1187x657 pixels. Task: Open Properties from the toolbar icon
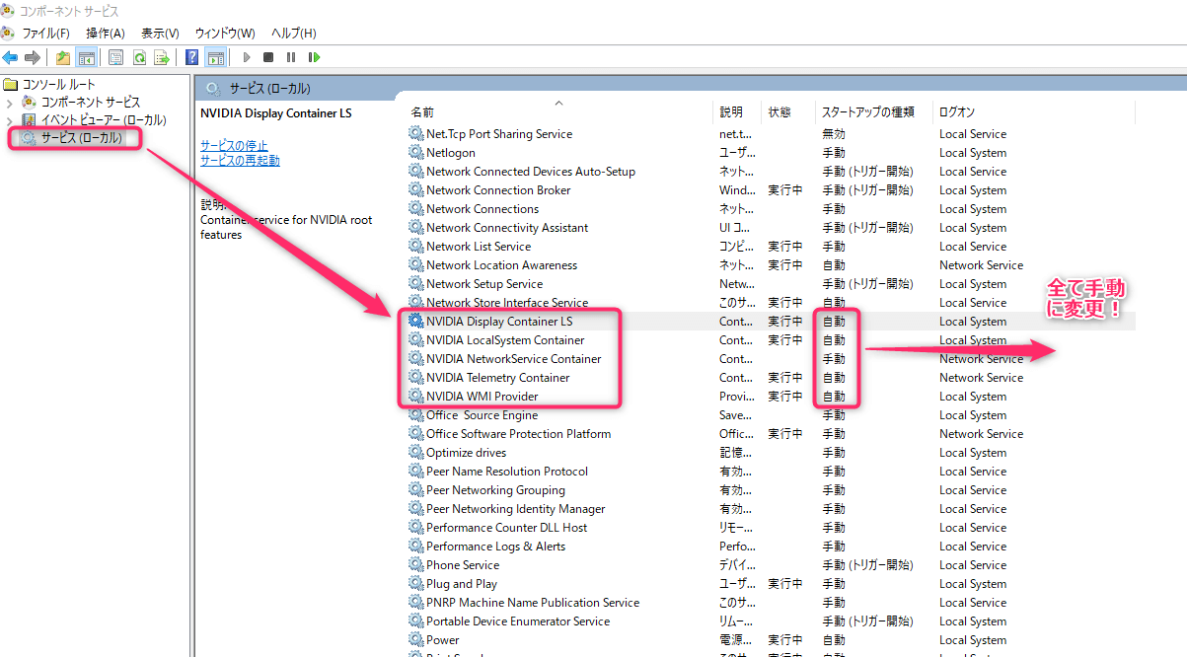pos(116,57)
